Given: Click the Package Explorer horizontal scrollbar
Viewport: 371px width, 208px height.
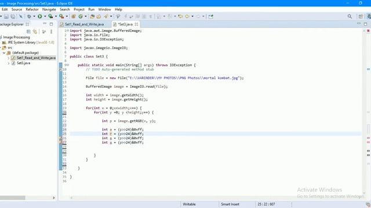Looking at the screenshot, I should (x=13, y=198).
